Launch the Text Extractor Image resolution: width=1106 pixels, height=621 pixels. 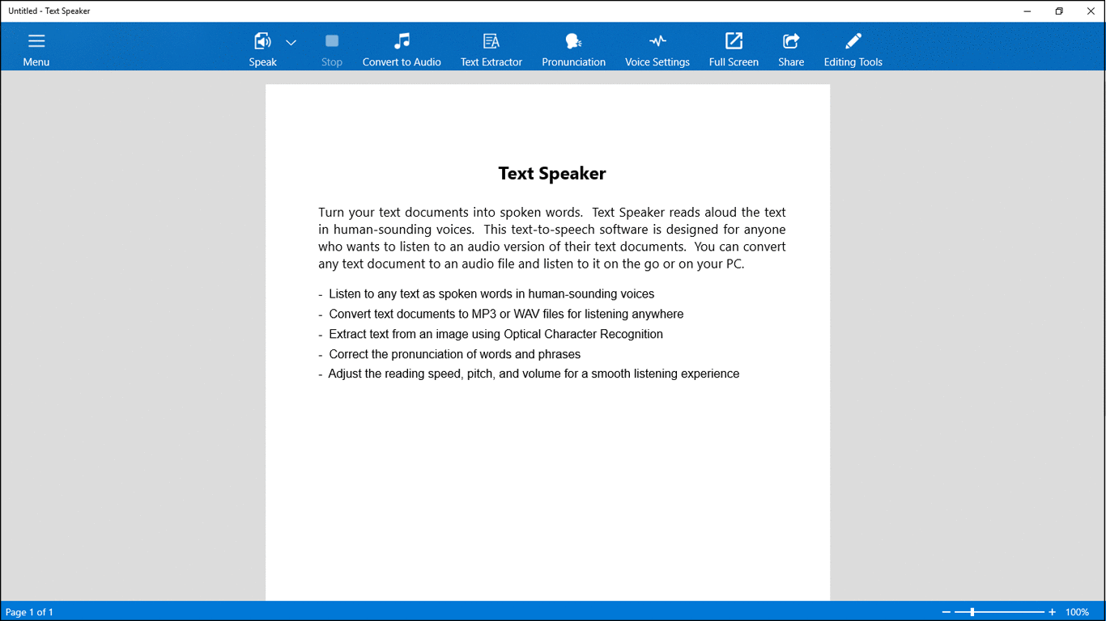coord(491,49)
